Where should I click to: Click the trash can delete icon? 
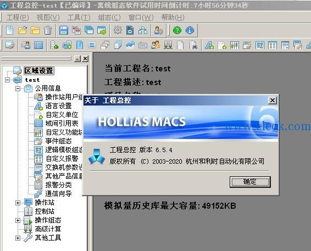[x=48, y=30]
